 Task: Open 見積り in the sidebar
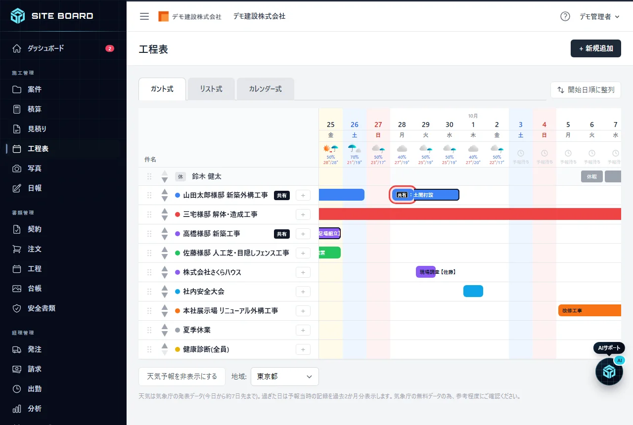[63, 129]
